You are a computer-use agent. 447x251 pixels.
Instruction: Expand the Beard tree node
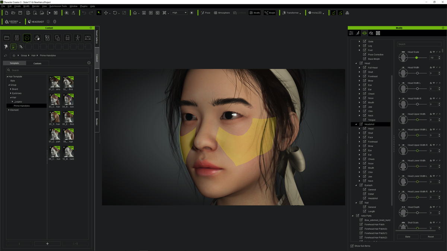11,89
